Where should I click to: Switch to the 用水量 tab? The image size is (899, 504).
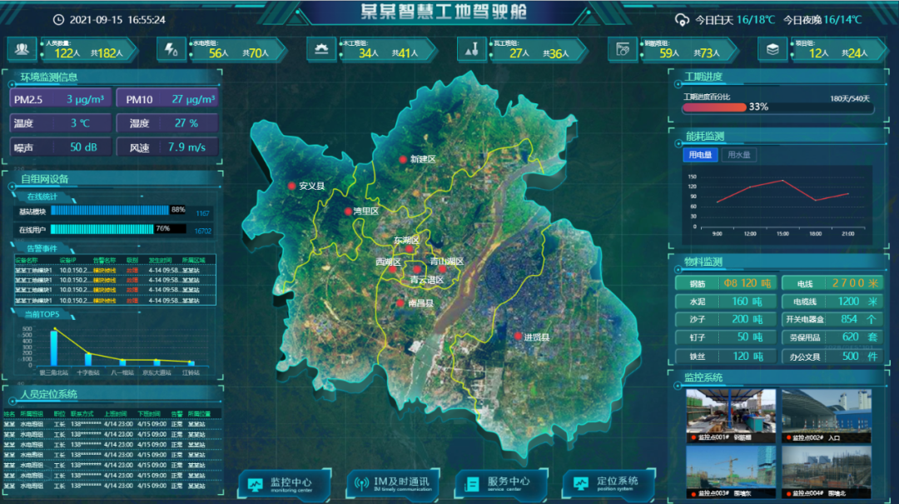(739, 155)
